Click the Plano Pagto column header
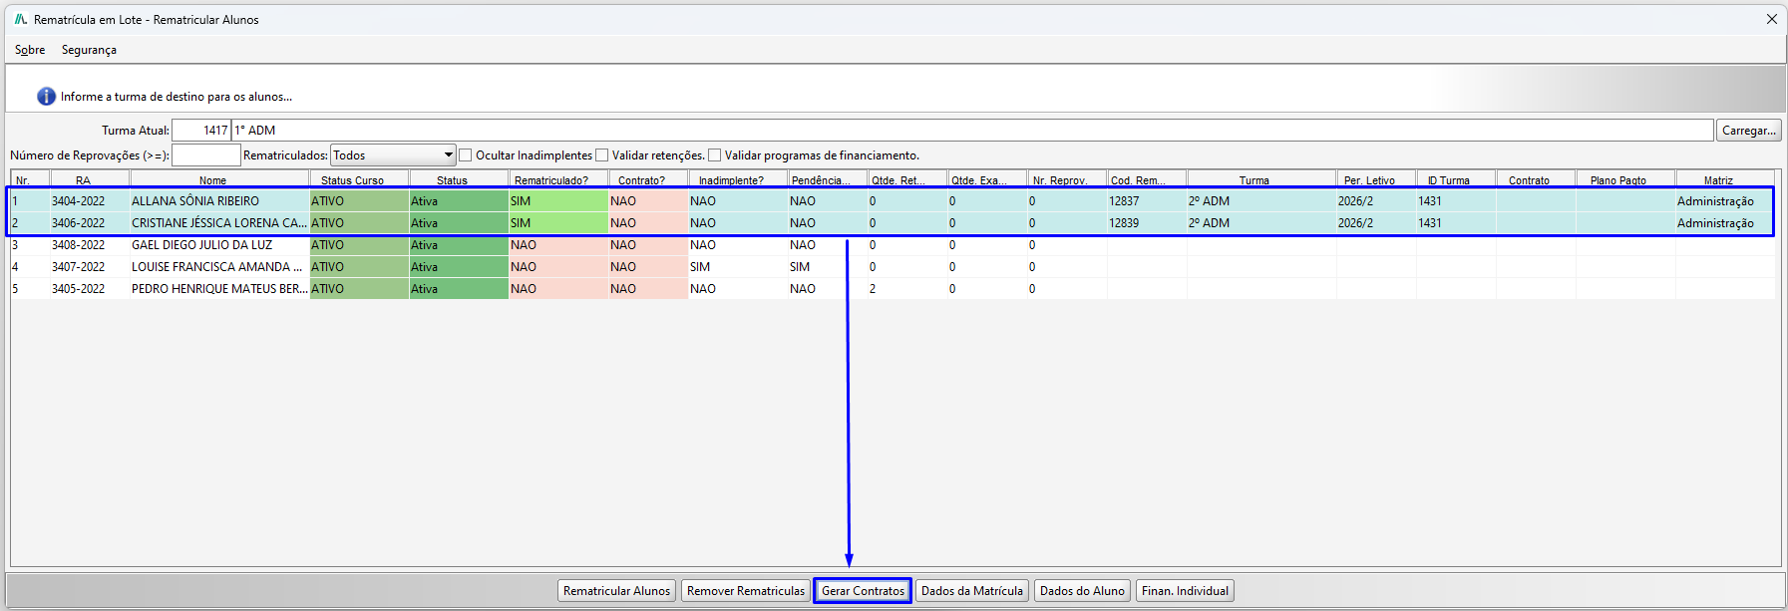The height and width of the screenshot is (611, 1788). [1625, 180]
